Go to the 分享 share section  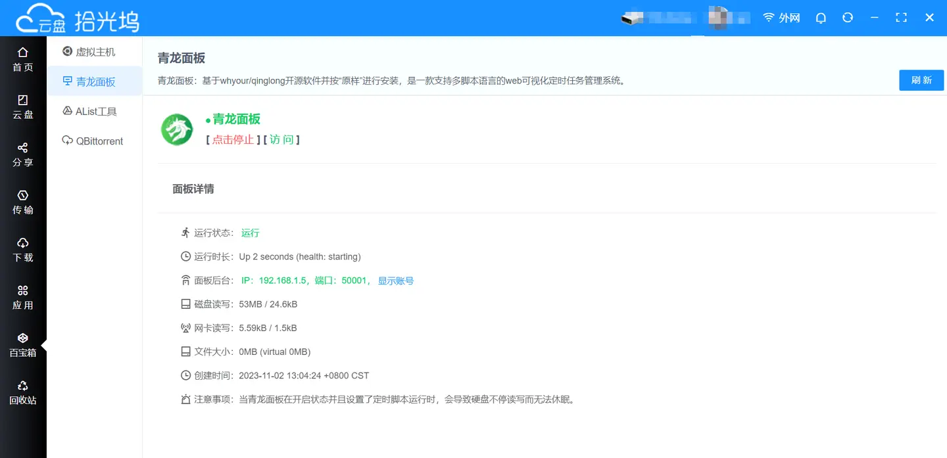23,154
